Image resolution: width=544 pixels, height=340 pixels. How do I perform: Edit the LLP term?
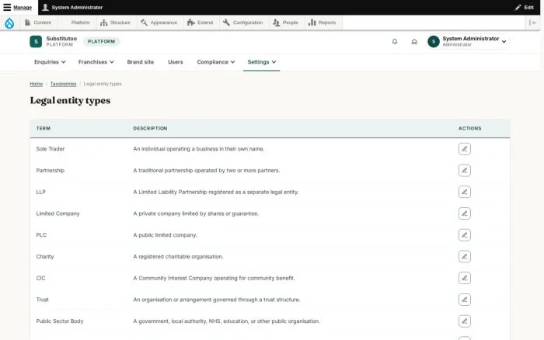(464, 192)
